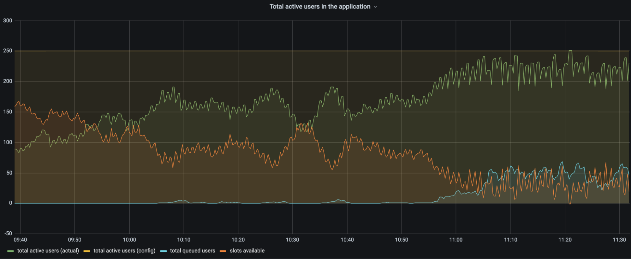This screenshot has height=259, width=631.
Task: Click the 250 value on y-axis
Action: 8,51
